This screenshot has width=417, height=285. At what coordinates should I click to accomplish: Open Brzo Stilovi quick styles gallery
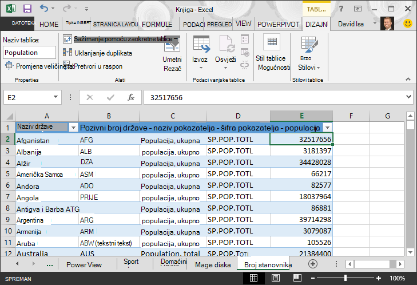308,53
